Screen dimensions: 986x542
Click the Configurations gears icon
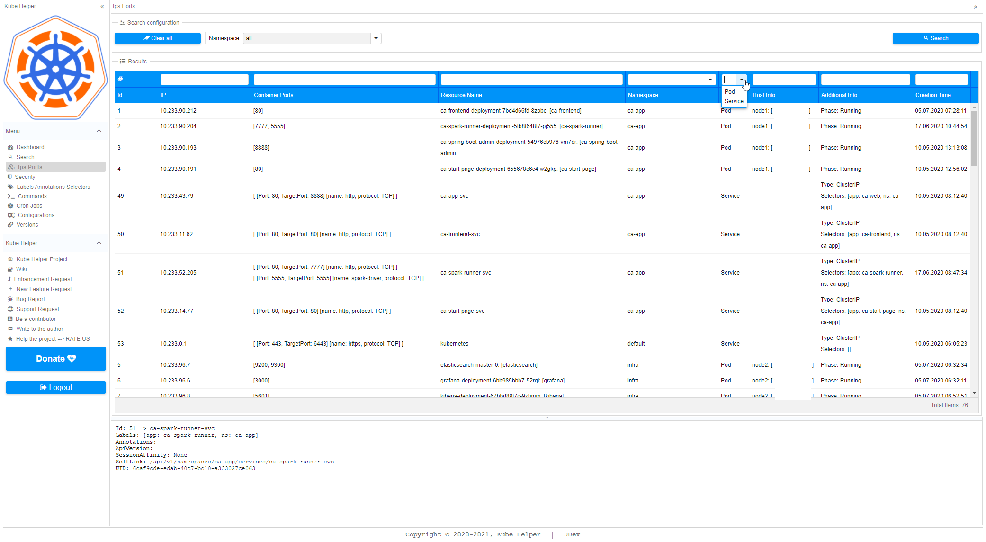[x=11, y=215]
